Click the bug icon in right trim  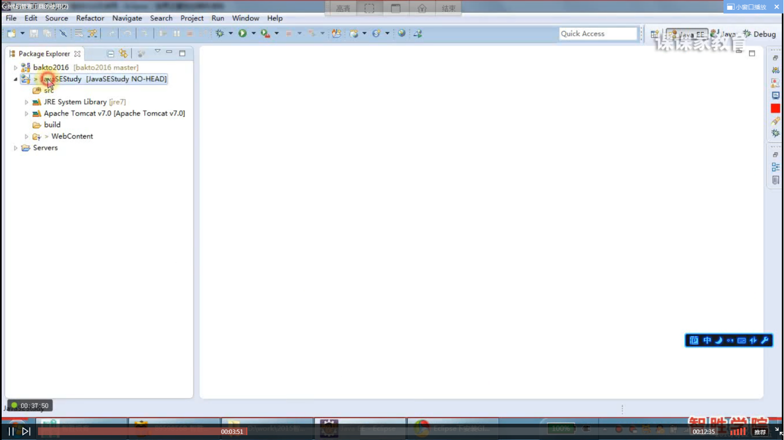click(x=775, y=133)
